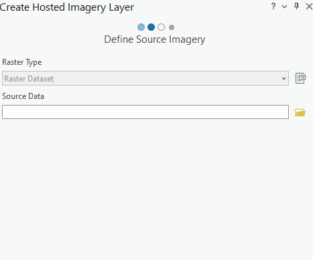This screenshot has height=260, width=313.
Task: Browse for source data with the folder icon
Action: 300,112
